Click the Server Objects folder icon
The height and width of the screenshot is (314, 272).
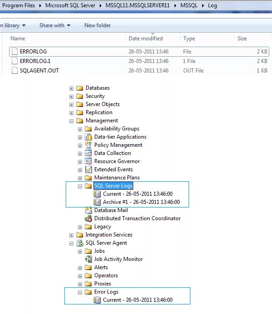(79, 104)
